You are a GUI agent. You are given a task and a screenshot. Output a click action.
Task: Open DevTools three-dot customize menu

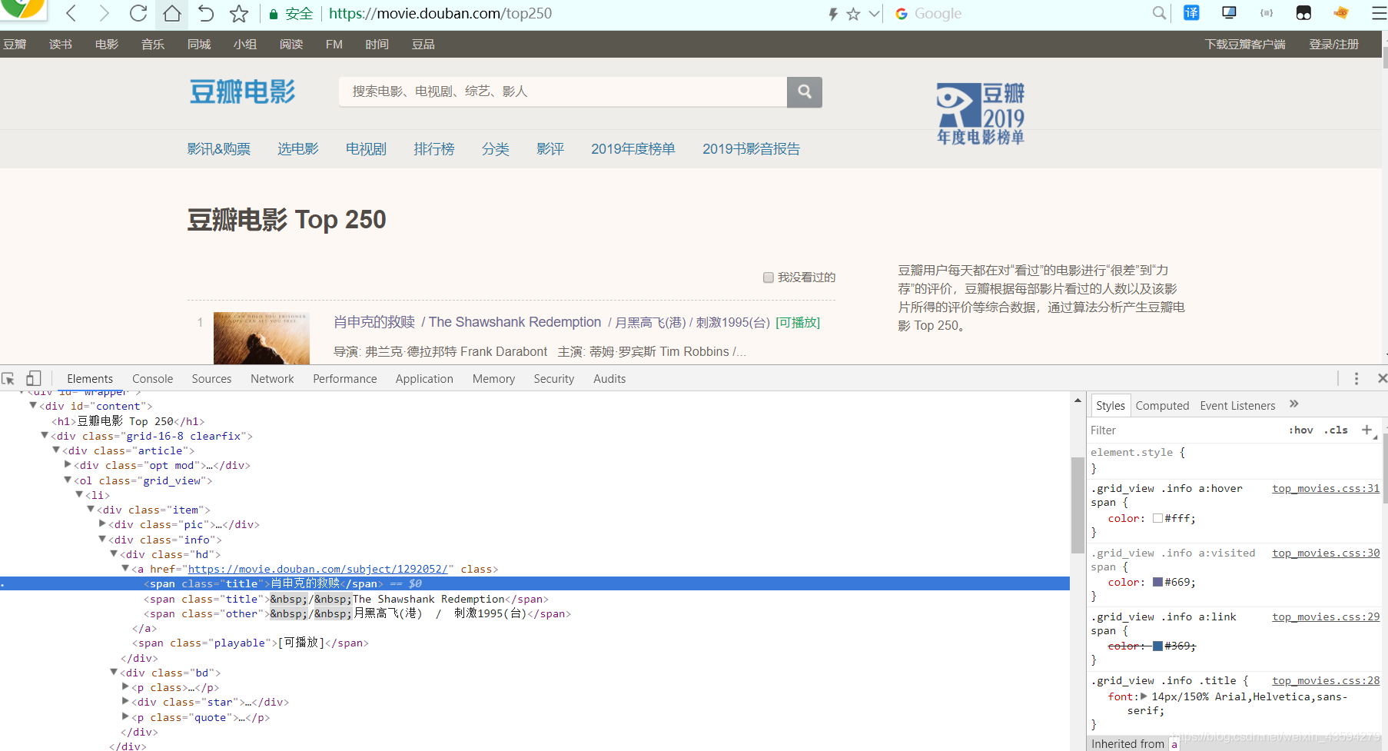(1356, 378)
